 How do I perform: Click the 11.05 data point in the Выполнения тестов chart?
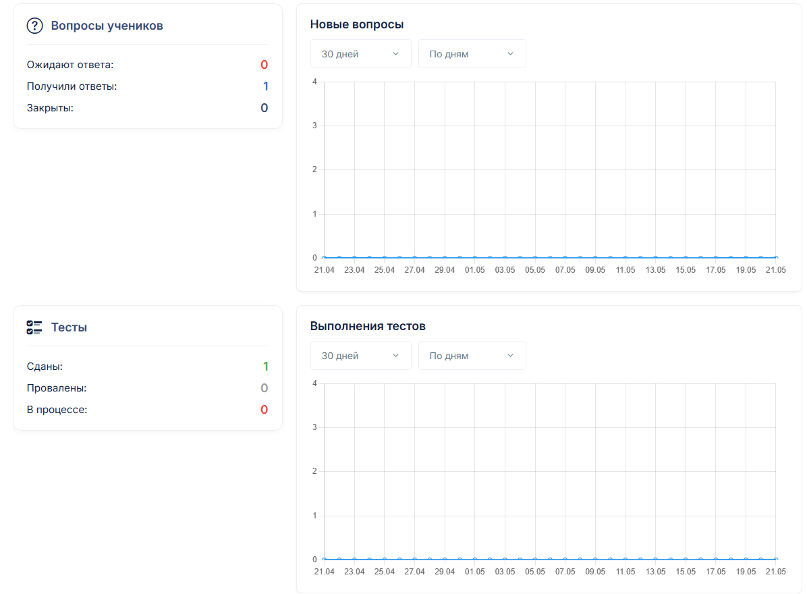click(625, 559)
